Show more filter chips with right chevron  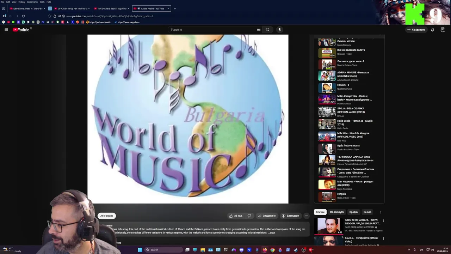pos(380,212)
